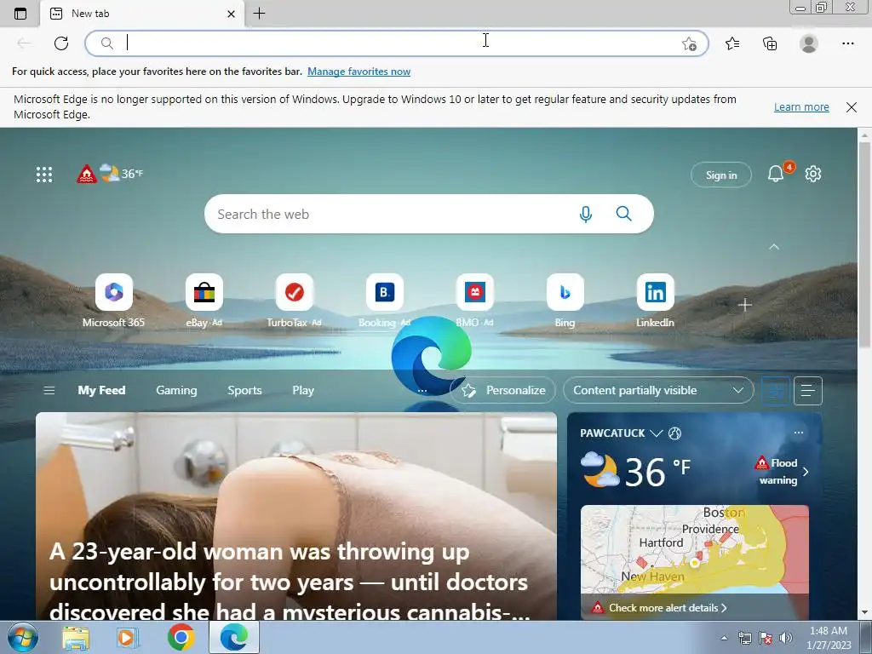Add this page to favorites star

point(689,44)
